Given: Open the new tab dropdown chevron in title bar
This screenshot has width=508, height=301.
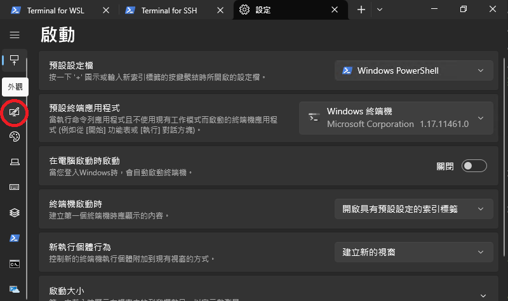Looking at the screenshot, I should tap(380, 10).
